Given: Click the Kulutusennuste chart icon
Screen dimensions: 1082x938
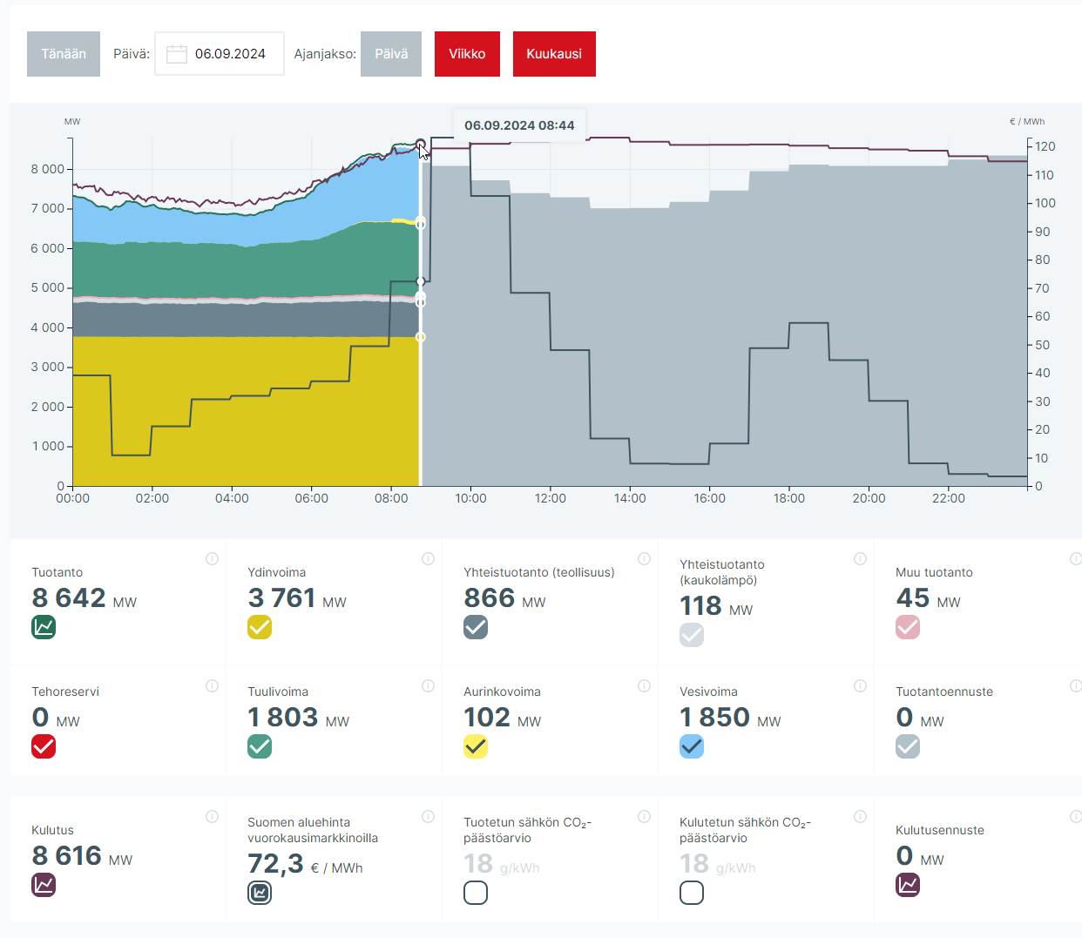Looking at the screenshot, I should [x=908, y=885].
